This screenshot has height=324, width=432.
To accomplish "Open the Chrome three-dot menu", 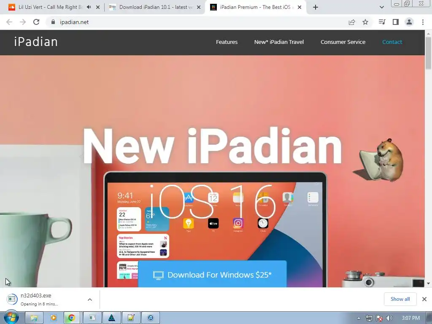I will (423, 22).
